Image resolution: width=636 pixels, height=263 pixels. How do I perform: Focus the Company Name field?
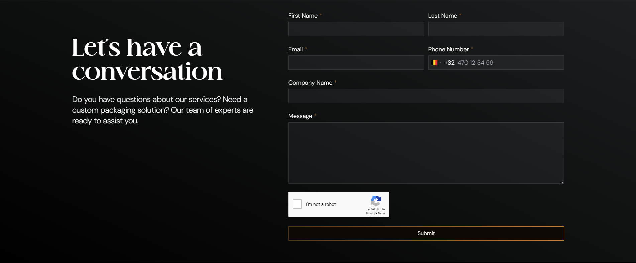pyautogui.click(x=426, y=96)
